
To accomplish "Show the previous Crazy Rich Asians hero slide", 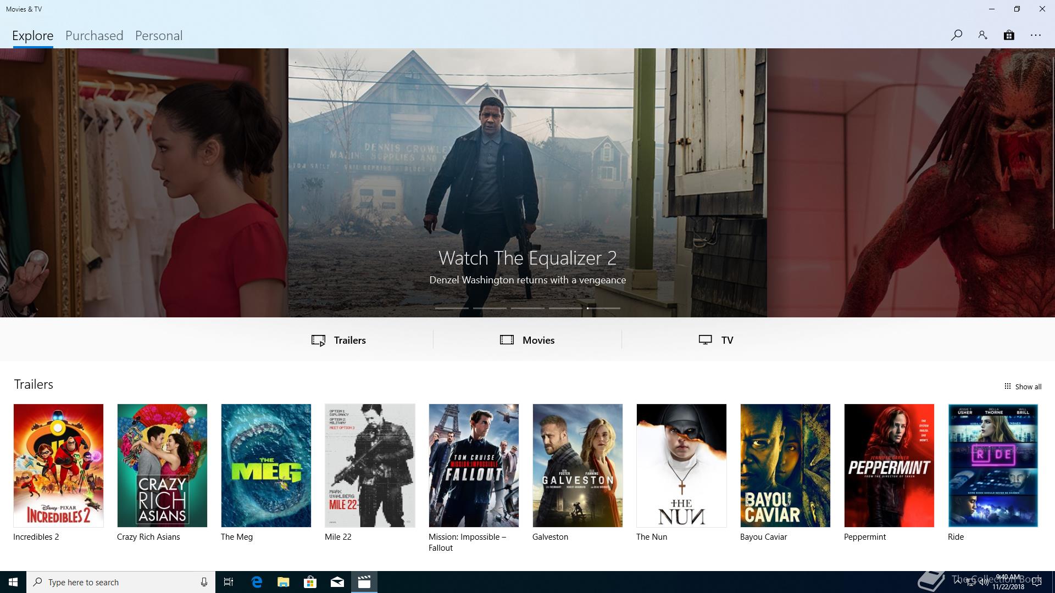I will pos(144,183).
